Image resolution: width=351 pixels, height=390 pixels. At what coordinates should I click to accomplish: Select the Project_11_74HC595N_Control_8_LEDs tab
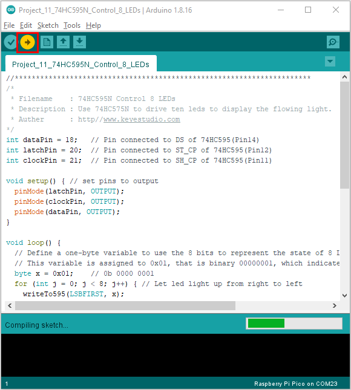(81, 65)
